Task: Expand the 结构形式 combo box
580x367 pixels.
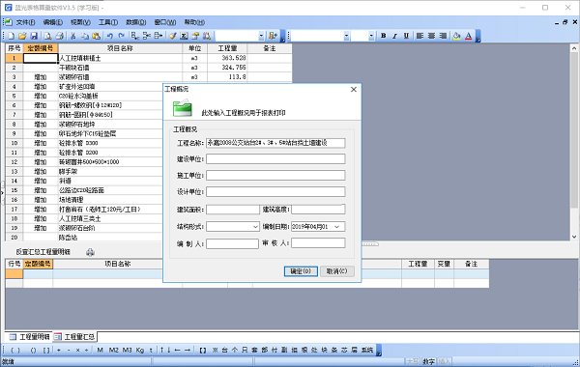Action: [x=255, y=227]
